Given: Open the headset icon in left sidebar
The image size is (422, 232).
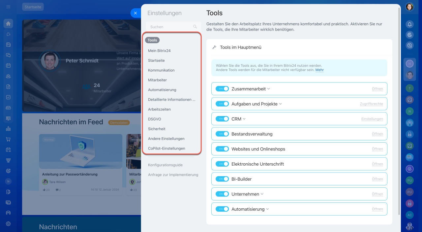Looking at the screenshot, I should click(x=8, y=213).
